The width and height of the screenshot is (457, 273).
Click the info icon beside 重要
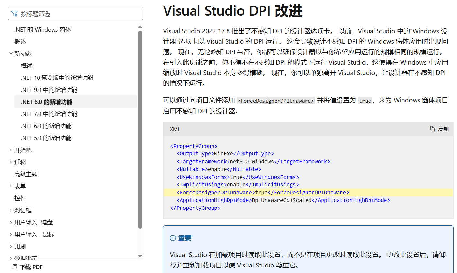(173, 238)
